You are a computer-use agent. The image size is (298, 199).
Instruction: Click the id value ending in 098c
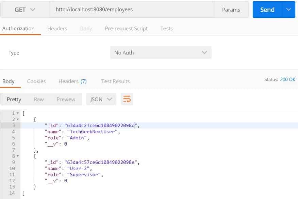pyautogui.click(x=101, y=125)
